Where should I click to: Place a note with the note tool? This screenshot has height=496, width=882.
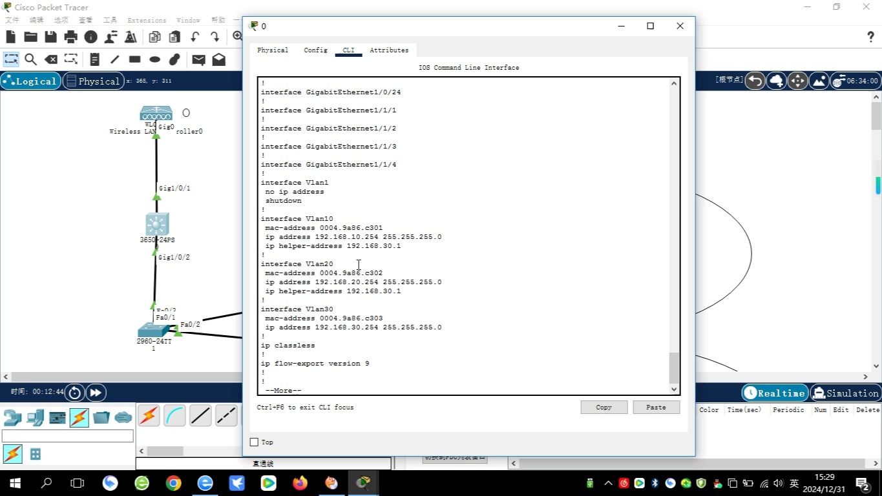[94, 59]
